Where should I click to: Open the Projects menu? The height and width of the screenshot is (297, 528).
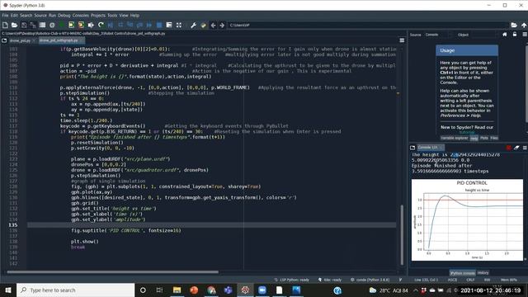point(98,16)
